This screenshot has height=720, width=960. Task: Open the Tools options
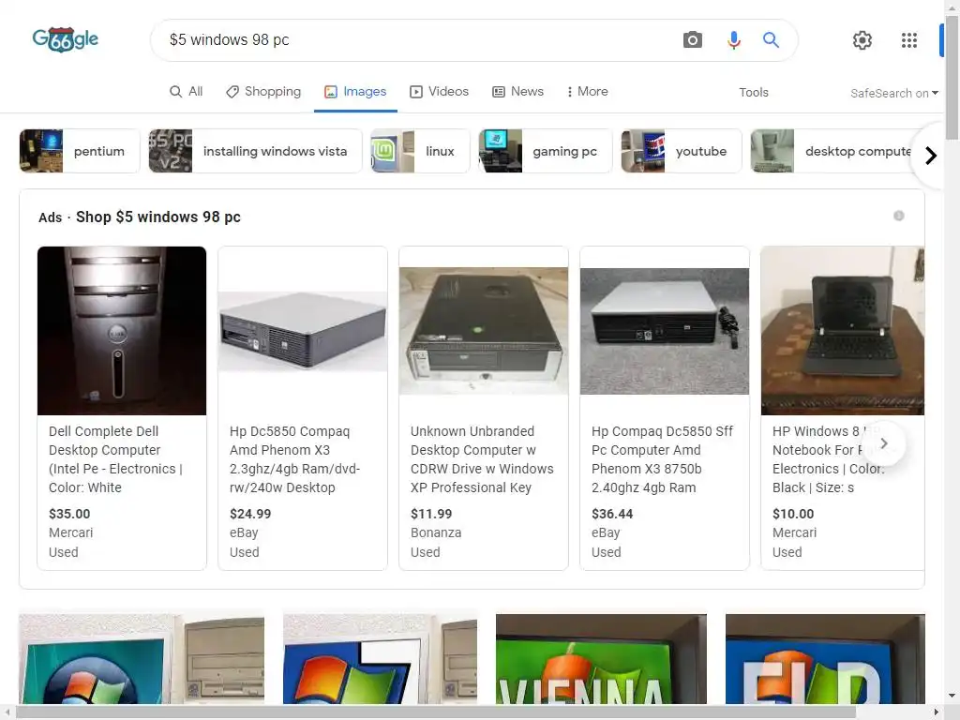[753, 93]
